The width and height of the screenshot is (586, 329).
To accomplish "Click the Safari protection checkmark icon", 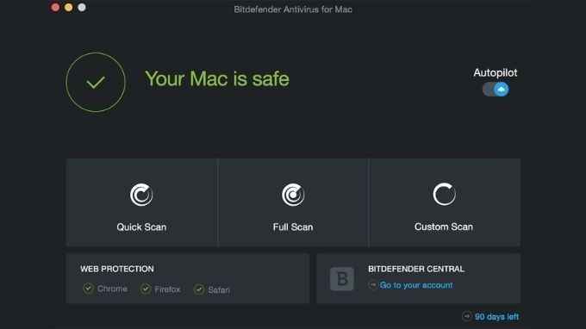I will click(x=199, y=289).
